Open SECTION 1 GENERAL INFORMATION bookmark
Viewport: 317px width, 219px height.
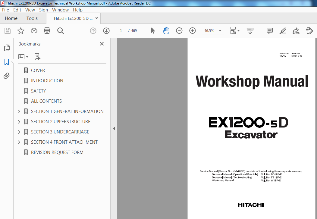point(67,111)
